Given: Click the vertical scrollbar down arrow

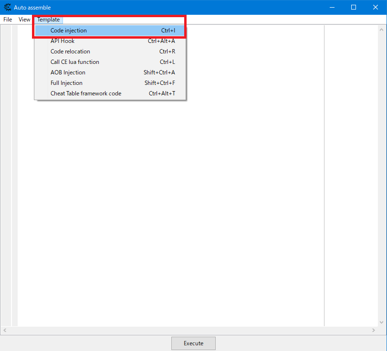Looking at the screenshot, I should (382, 322).
